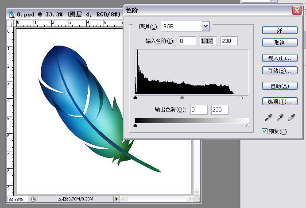Click the output shadow field showing 0
Screen dimensions: 306x208
199,110
